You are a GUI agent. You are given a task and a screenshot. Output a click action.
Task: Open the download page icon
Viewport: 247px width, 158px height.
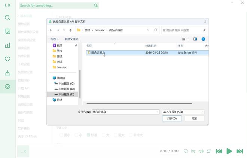pyautogui.click(x=7, y=73)
